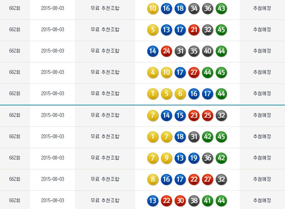
Task: Select the gray number 34 ball
Action: pos(194,8)
